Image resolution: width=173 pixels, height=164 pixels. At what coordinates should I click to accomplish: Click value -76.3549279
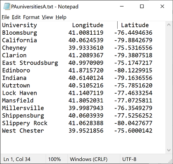click(x=133, y=108)
